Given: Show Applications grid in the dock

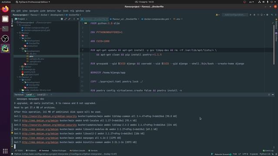Looking at the screenshot, I should coord(5,151).
